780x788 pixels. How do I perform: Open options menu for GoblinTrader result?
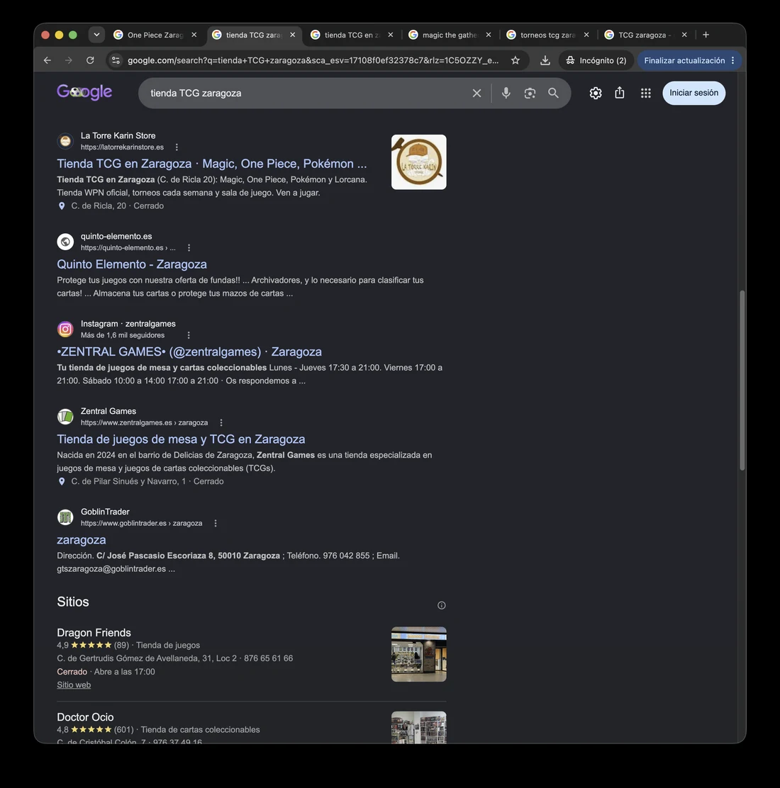point(216,523)
